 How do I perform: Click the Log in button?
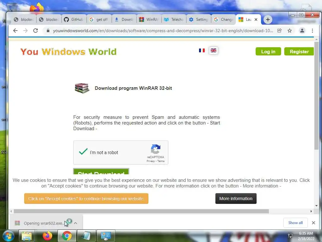[268, 51]
